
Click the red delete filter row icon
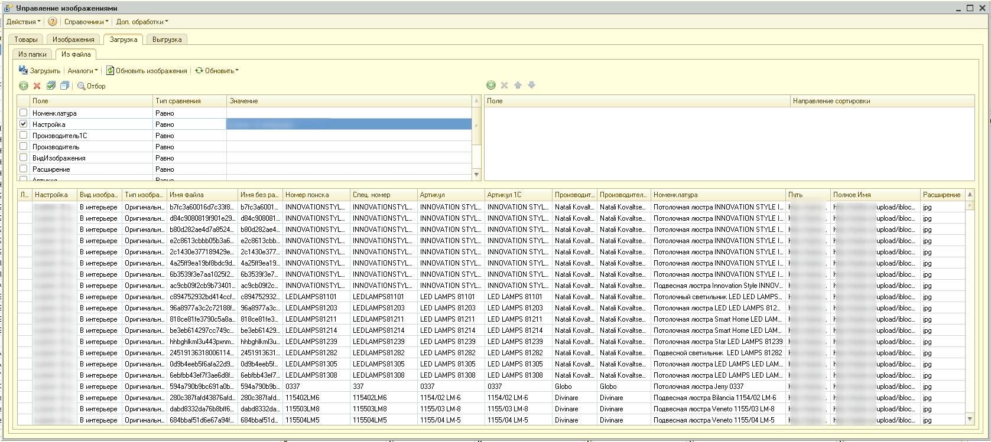tap(37, 86)
